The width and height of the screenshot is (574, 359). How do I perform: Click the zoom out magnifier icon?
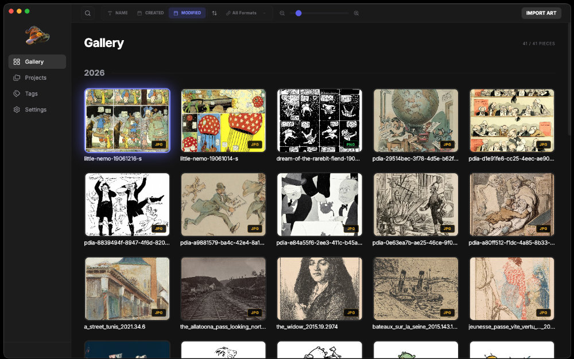point(282,13)
